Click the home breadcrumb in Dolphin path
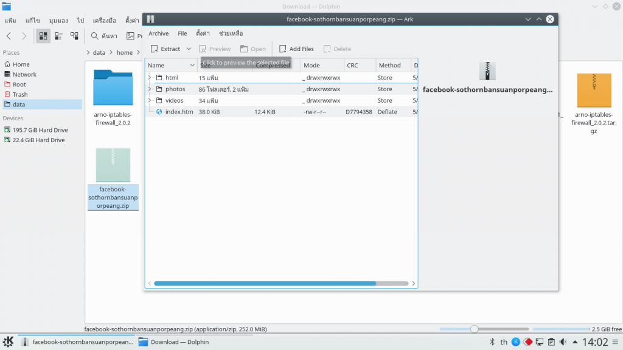The image size is (623, 350). [x=124, y=52]
